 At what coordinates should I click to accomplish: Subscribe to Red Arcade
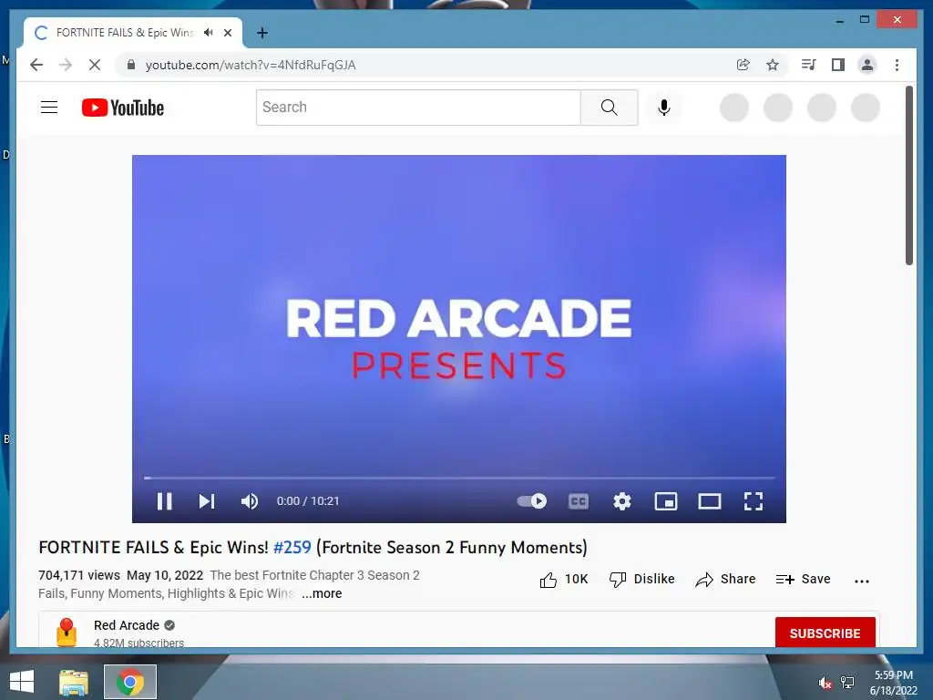click(825, 633)
